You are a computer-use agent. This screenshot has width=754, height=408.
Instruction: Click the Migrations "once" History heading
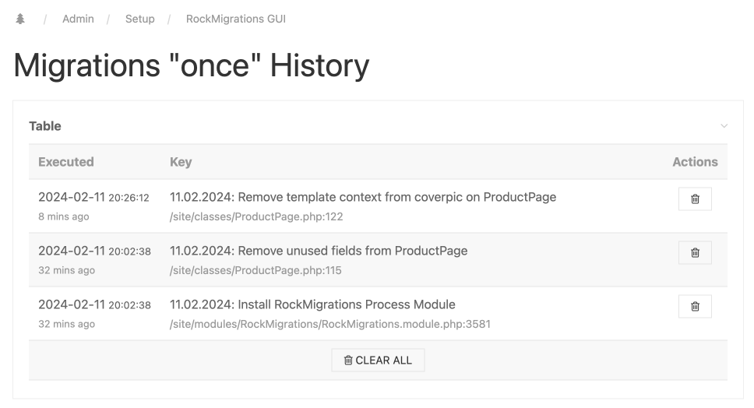click(x=192, y=66)
